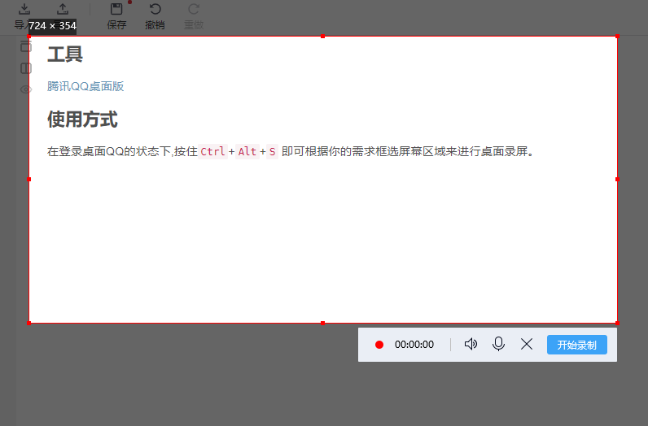Undo last edit with 撤销 icon
Image resolution: width=648 pixels, height=426 pixels.
pyautogui.click(x=155, y=9)
